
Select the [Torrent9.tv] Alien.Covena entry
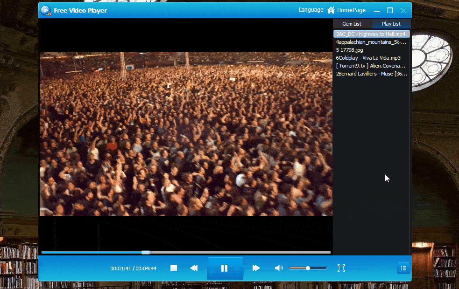pos(372,66)
